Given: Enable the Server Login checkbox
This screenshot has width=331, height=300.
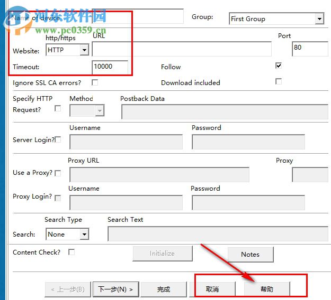Looking at the screenshot, I should pyautogui.click(x=58, y=139).
